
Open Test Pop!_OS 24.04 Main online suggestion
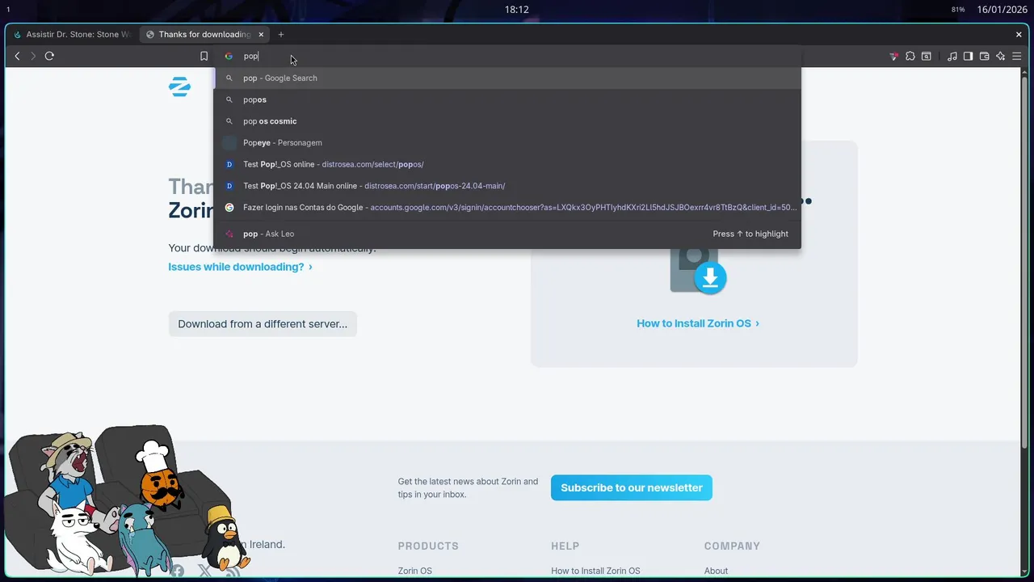coord(507,186)
